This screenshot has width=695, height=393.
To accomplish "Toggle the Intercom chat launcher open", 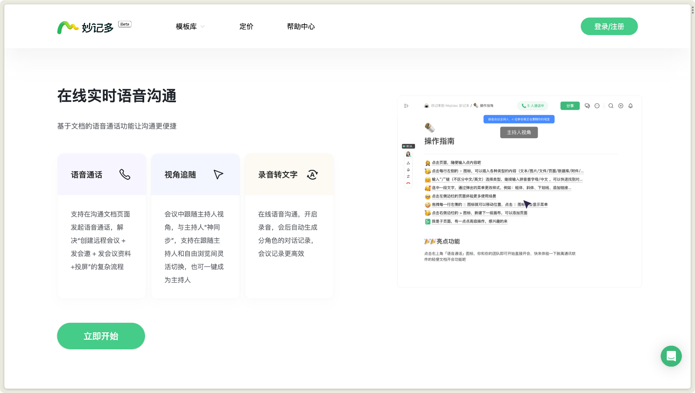I will point(671,356).
